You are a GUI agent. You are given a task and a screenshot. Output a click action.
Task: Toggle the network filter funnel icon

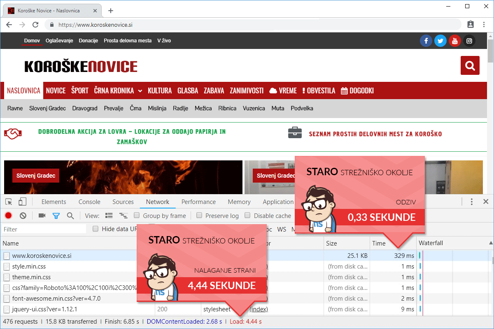click(56, 215)
